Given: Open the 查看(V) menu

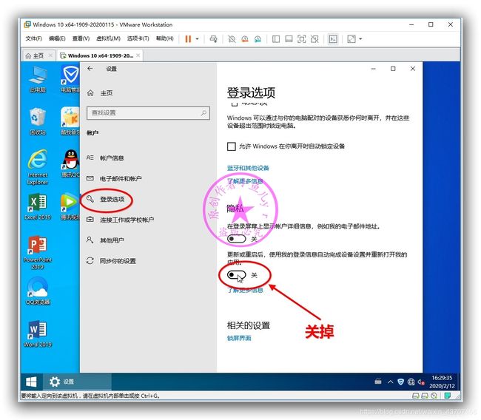Looking at the screenshot, I should [81, 38].
